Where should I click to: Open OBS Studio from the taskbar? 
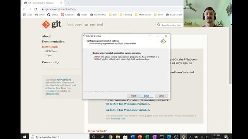pos(176,137)
